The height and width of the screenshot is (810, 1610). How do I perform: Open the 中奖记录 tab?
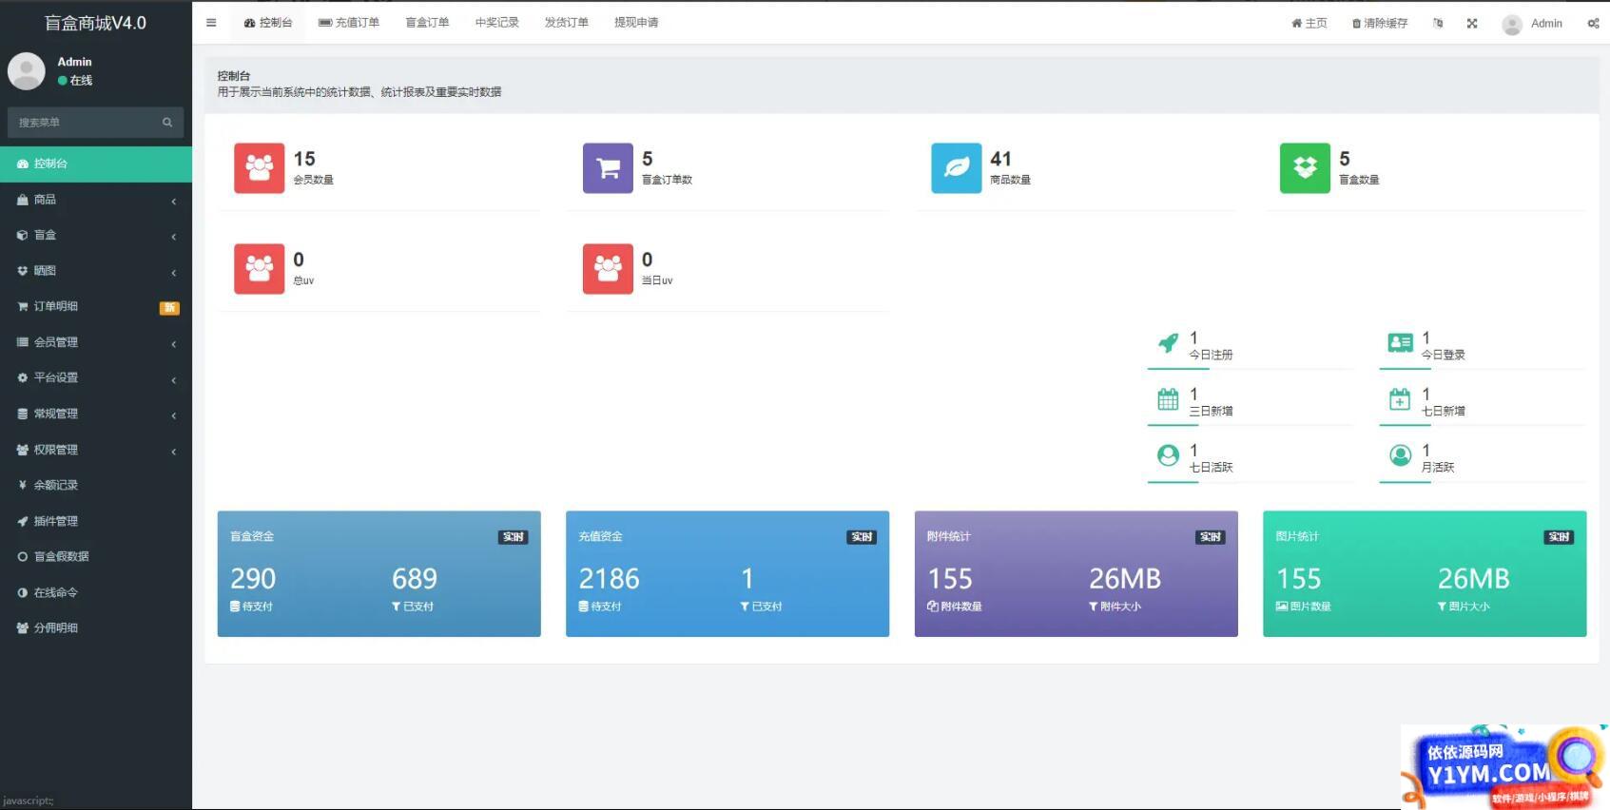coord(497,23)
